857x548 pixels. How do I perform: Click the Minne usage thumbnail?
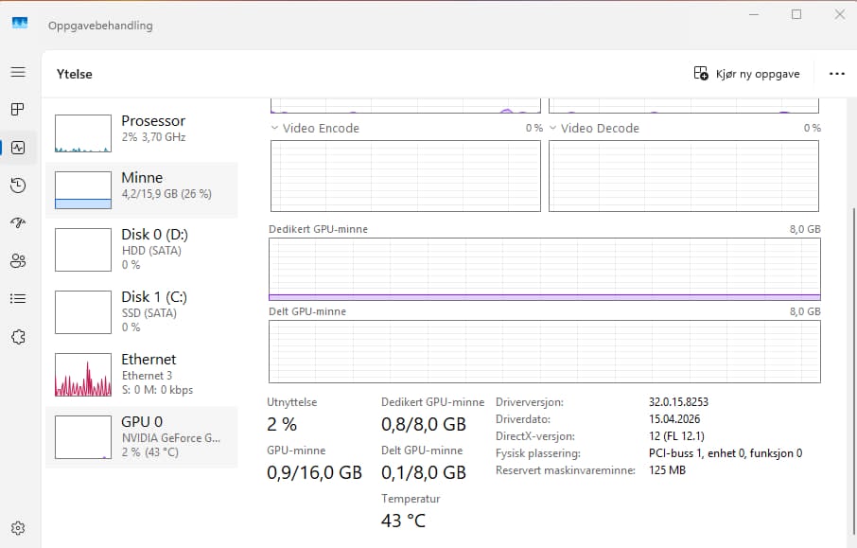[x=83, y=190]
